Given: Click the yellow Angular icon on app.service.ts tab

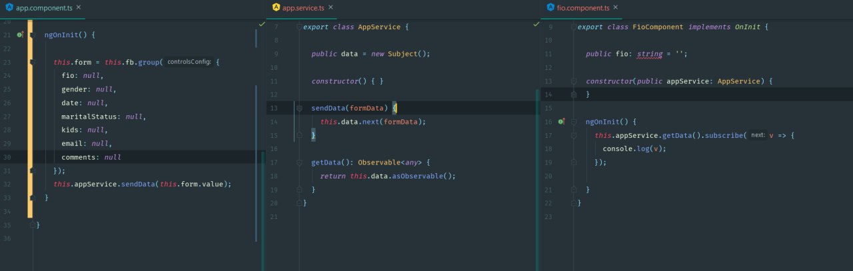Looking at the screenshot, I should (276, 8).
